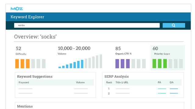
Task: Click the Volume range 10,000 - 20,000
Action: [x=74, y=48]
